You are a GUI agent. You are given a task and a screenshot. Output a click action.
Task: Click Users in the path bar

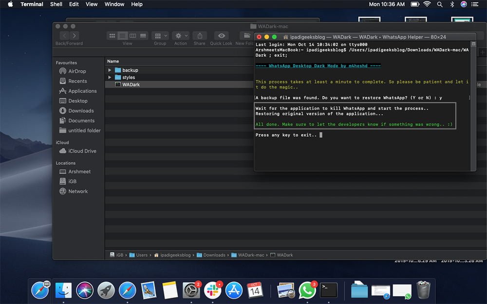tap(138, 255)
